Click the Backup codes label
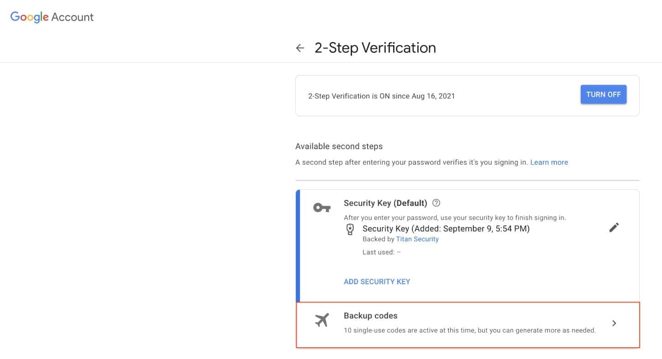 click(x=370, y=315)
